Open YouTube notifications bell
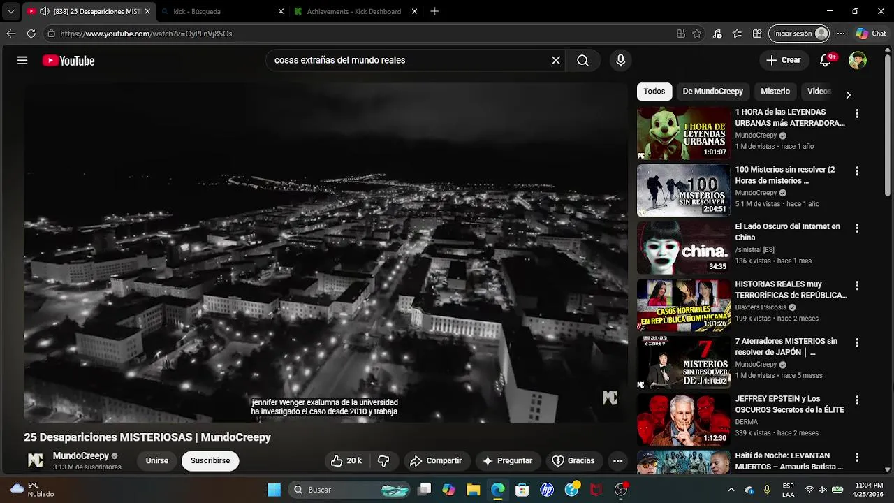The image size is (894, 503). (x=826, y=60)
